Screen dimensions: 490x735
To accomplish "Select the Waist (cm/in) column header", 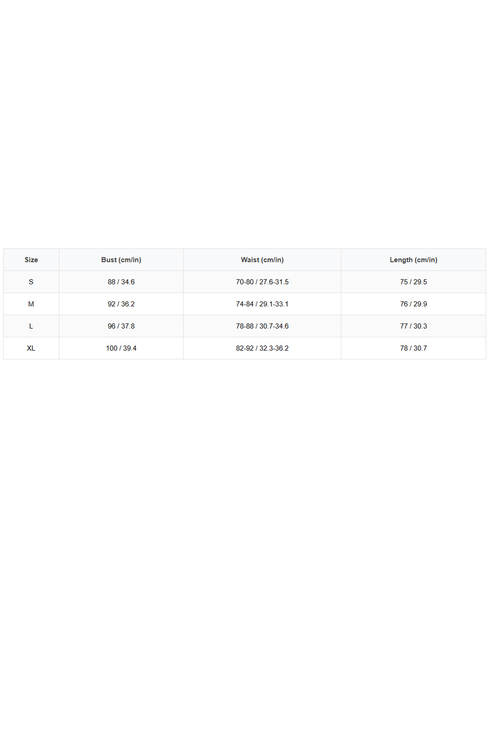I will click(262, 260).
